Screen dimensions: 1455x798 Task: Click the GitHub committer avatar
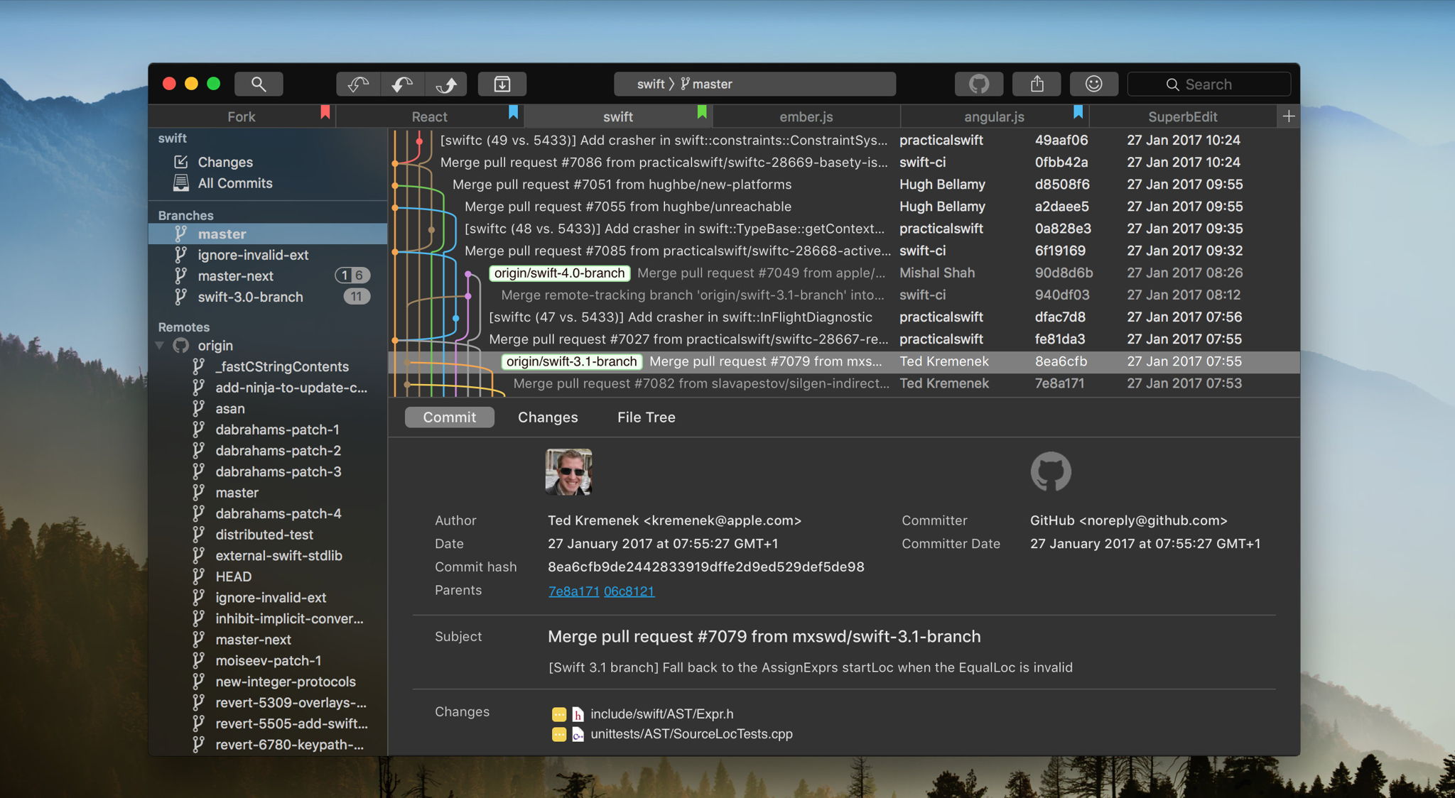pyautogui.click(x=1051, y=471)
